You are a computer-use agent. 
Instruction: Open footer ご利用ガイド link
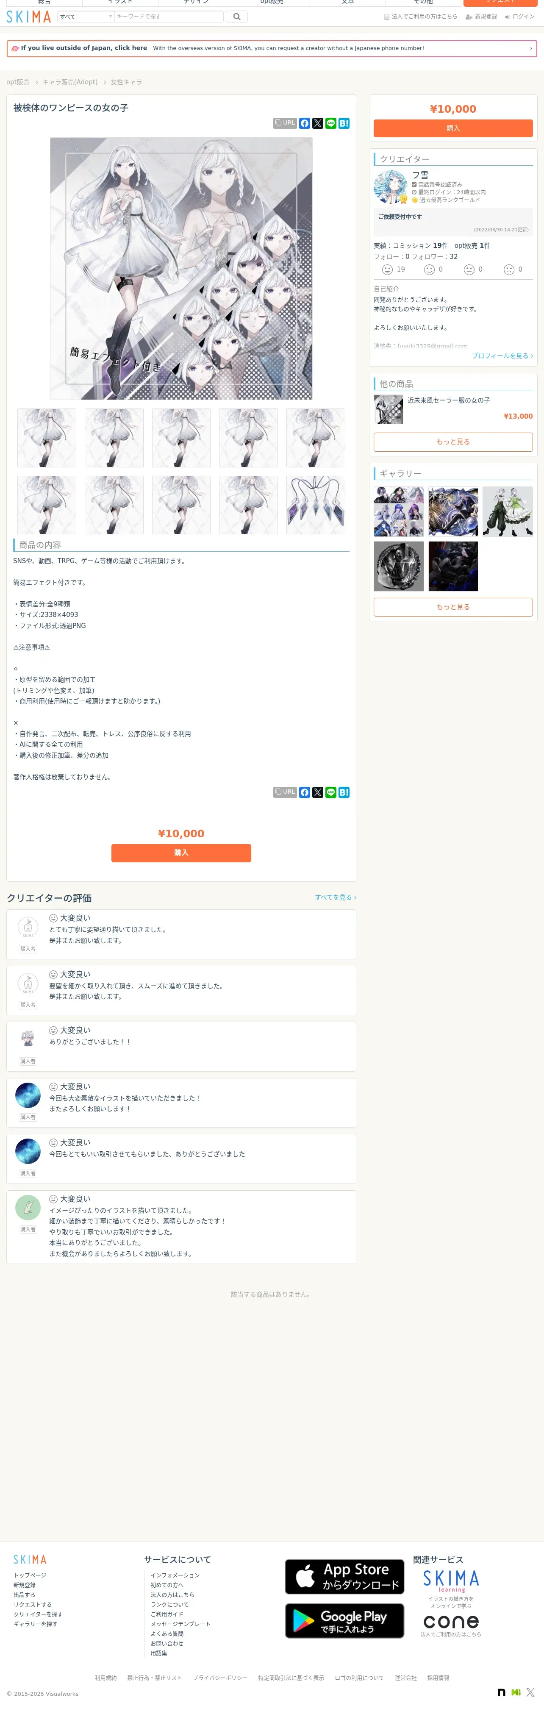tap(167, 1614)
